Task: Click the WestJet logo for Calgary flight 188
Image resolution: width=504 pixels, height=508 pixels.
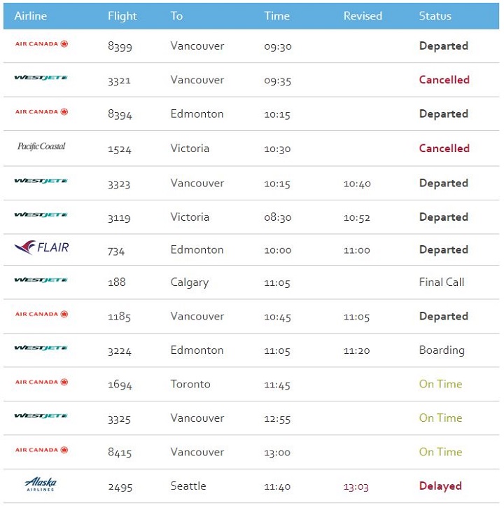Action: (x=41, y=281)
